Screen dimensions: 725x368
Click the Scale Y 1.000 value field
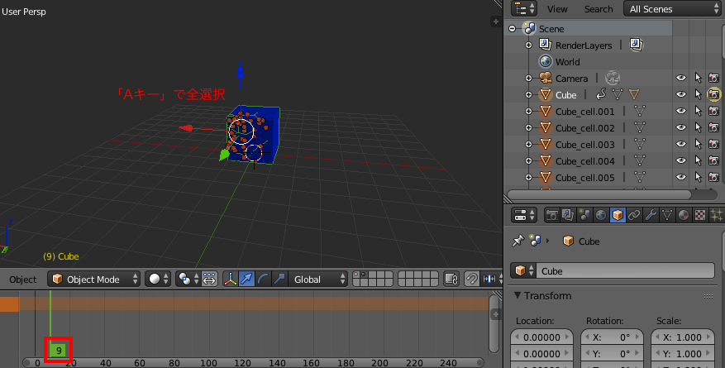(683, 353)
